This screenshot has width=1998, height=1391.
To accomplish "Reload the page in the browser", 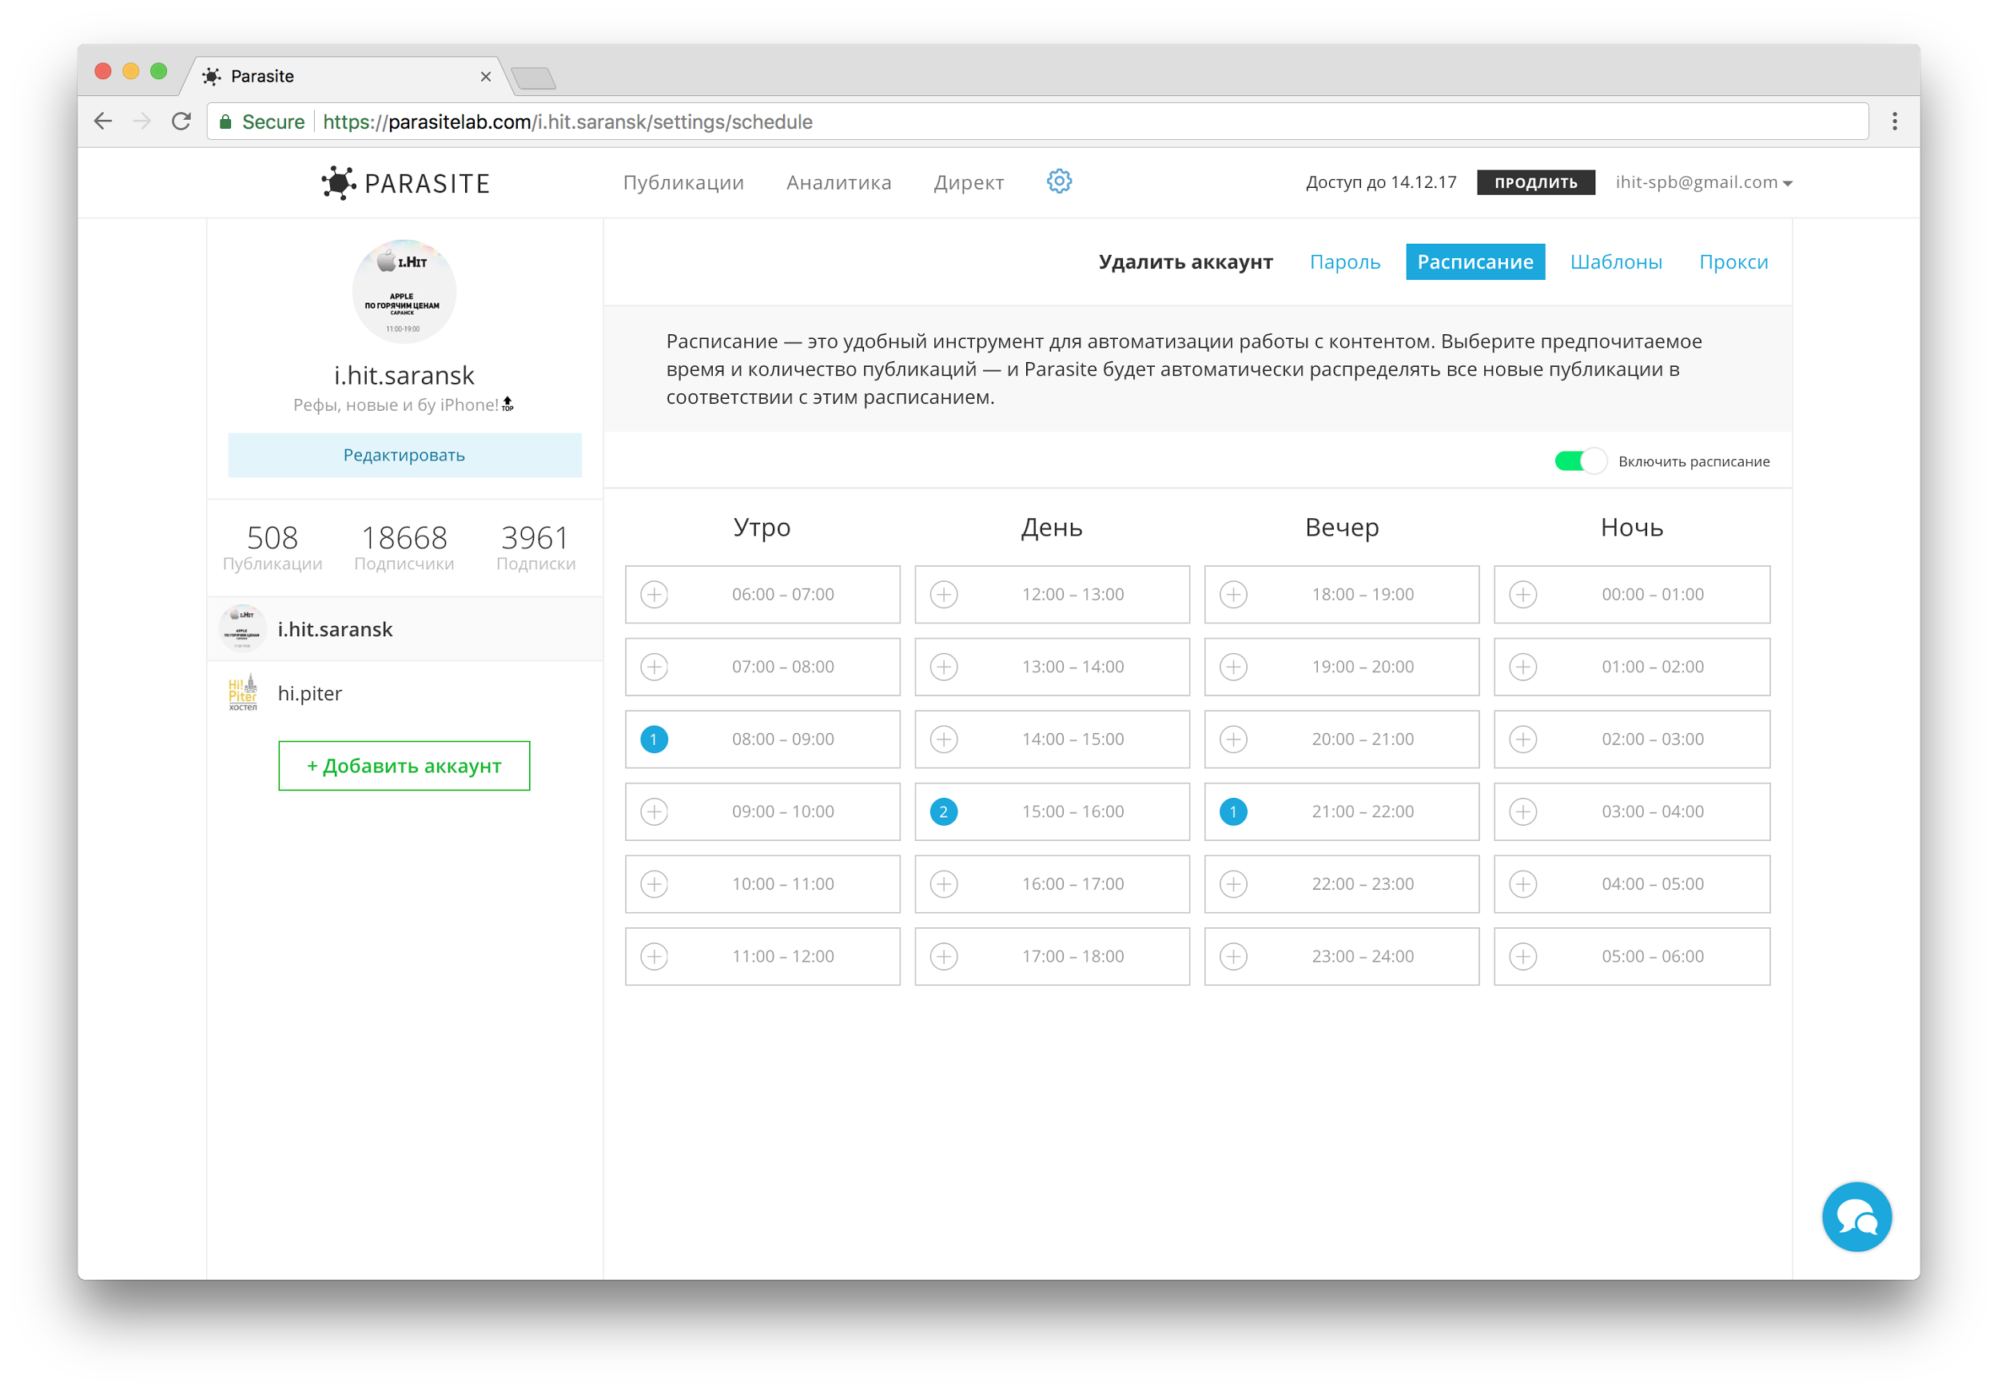I will 181,122.
